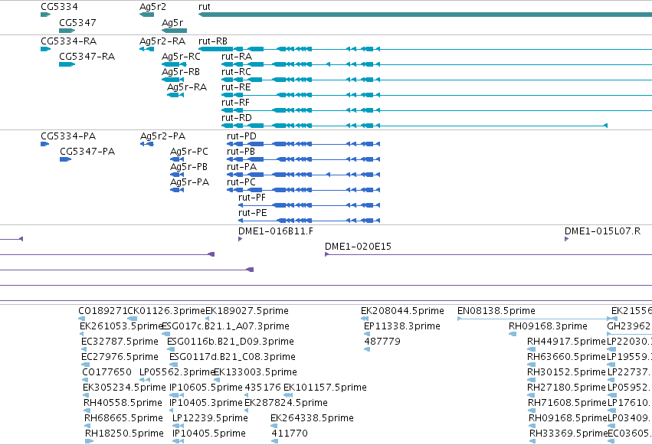Click the EK305234.5prime EST label
Viewport: 652px width, 445px height.
point(124,388)
